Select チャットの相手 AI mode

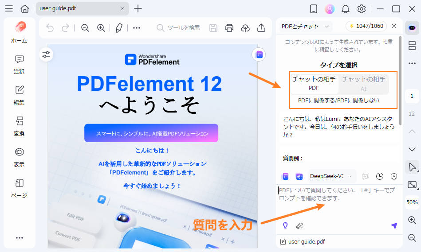click(363, 83)
